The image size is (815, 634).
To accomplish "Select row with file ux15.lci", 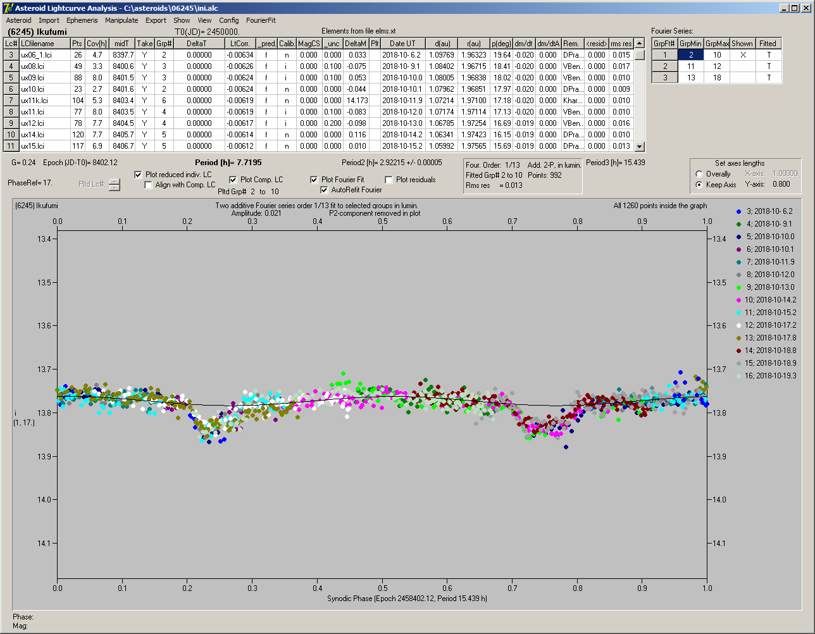I will coord(319,146).
